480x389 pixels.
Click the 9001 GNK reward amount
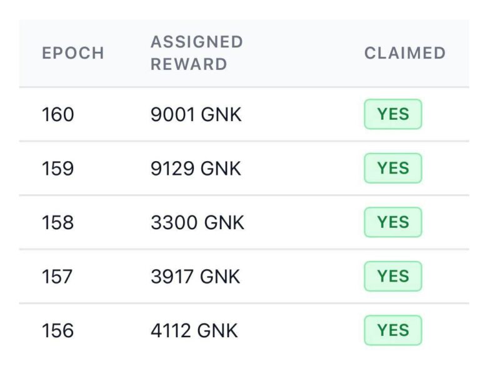196,115
